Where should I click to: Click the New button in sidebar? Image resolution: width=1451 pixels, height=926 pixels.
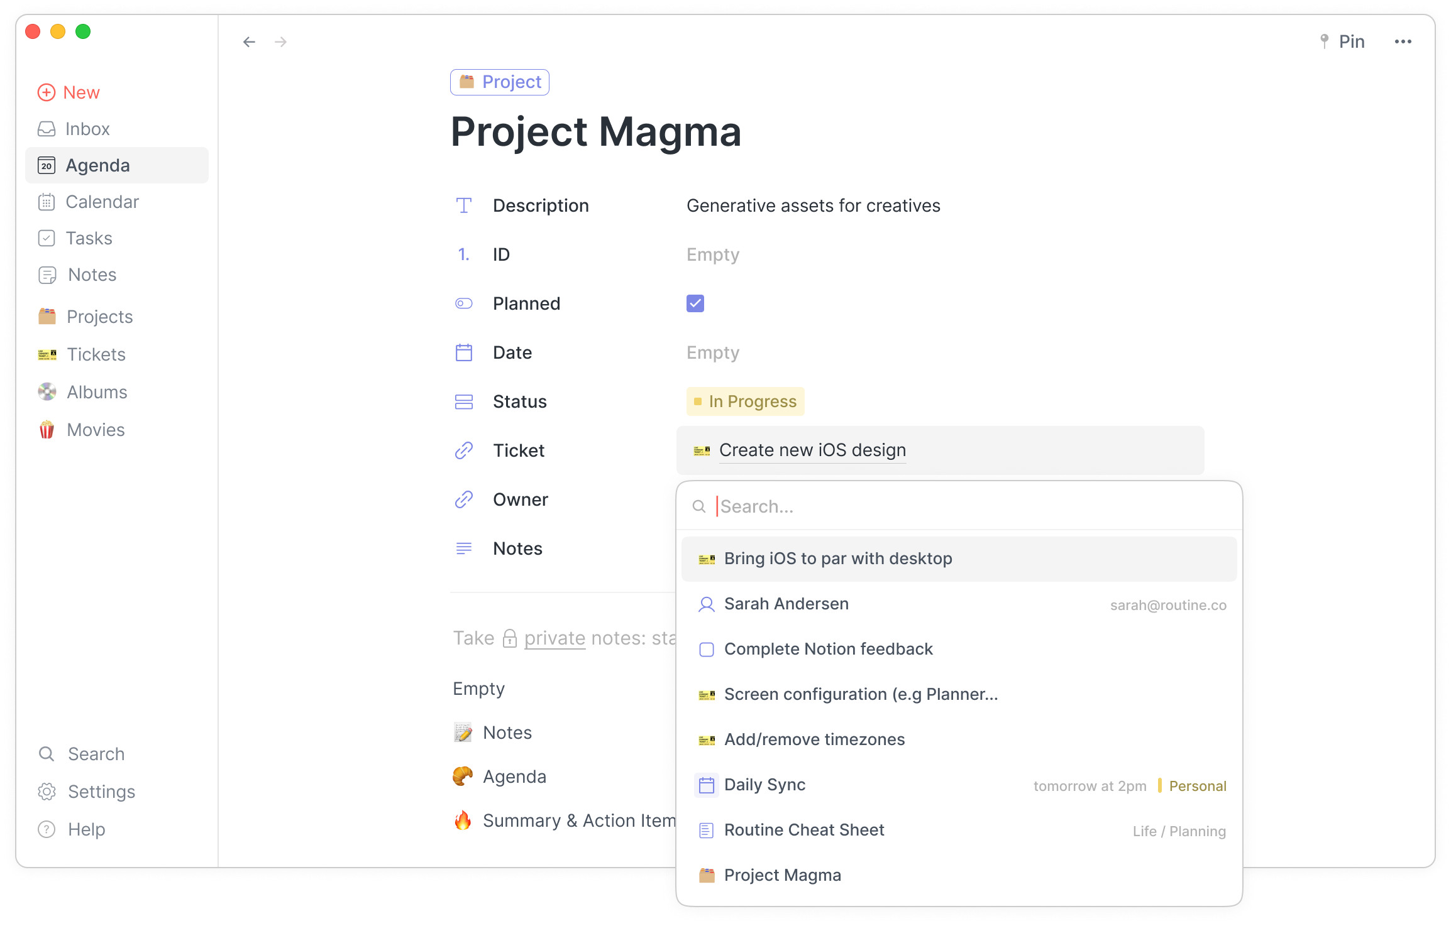69,92
